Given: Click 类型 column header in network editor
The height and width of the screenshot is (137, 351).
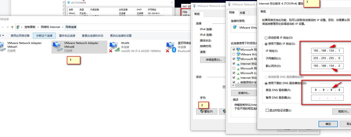Looking at the screenshot, I should tap(82, 10).
